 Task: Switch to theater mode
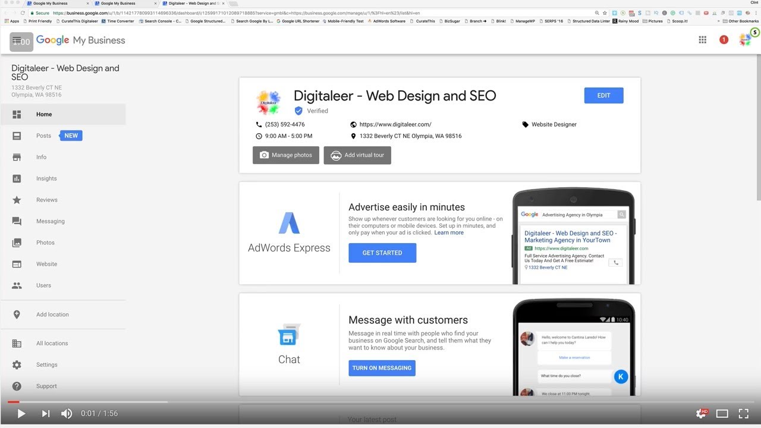(722, 414)
